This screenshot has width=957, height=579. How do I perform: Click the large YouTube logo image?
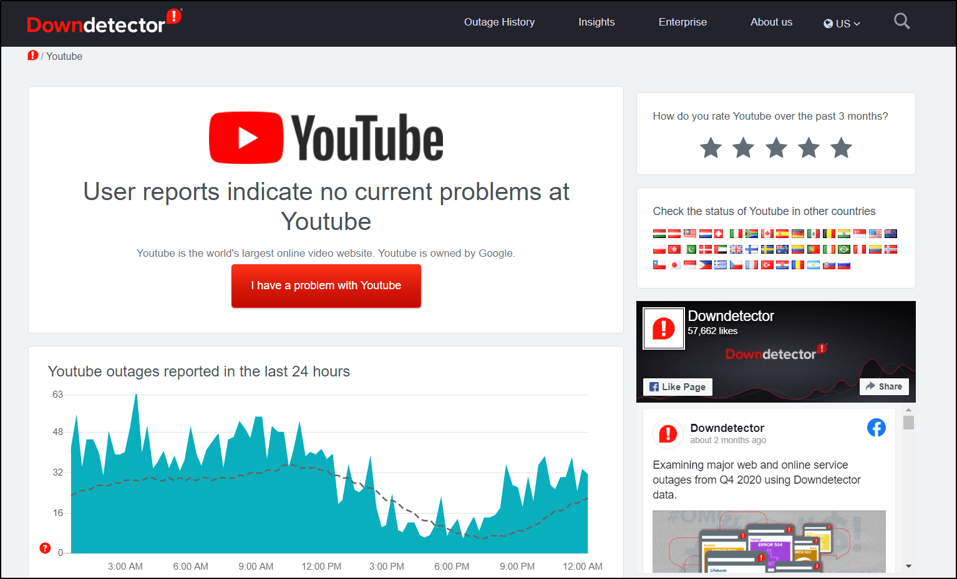pyautogui.click(x=326, y=138)
